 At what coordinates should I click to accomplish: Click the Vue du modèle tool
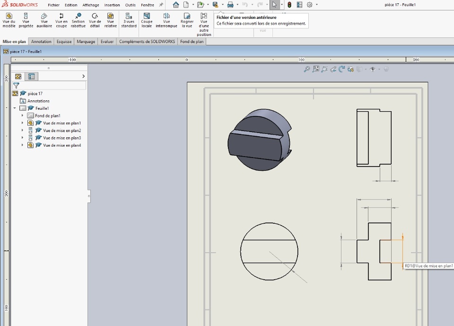coord(9,20)
